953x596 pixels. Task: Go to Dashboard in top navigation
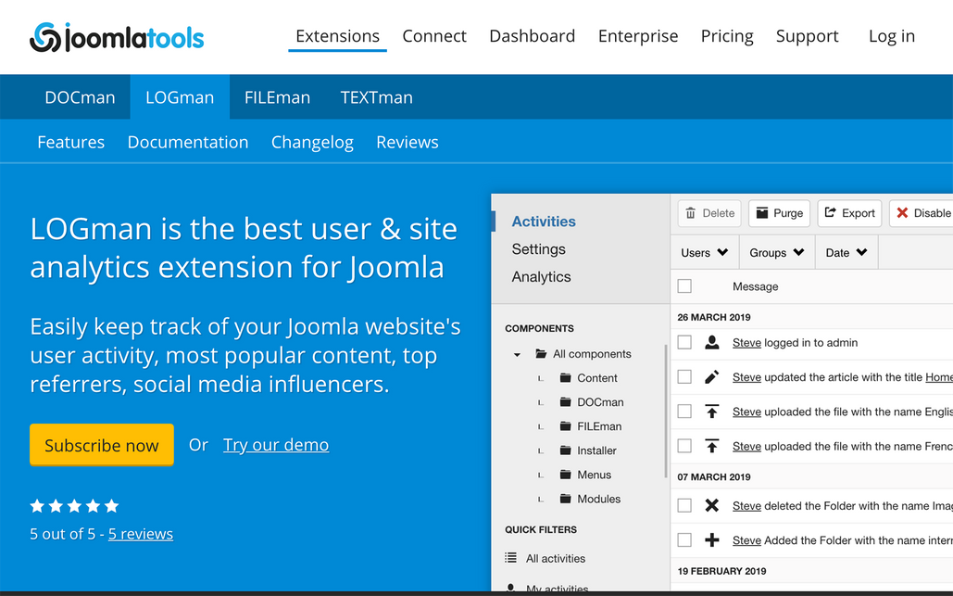[532, 36]
